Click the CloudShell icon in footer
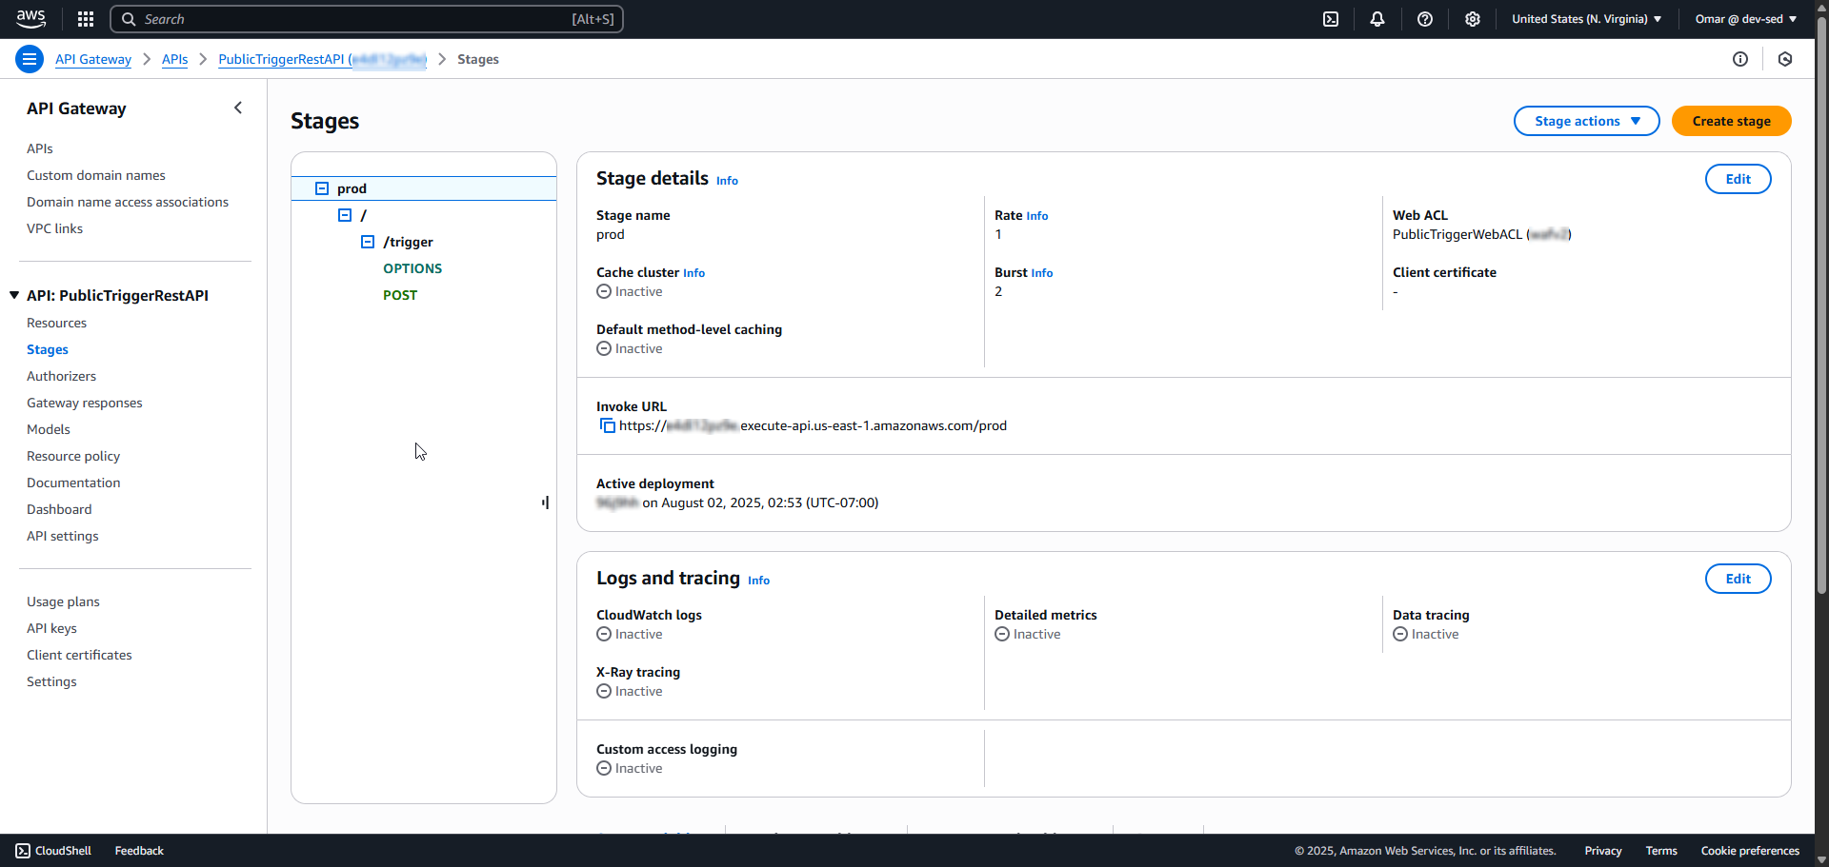Screen dimensions: 1829x867 click(23, 851)
